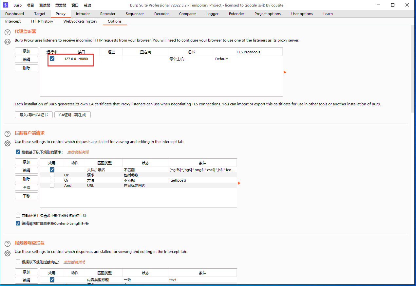Image resolution: width=416 pixels, height=286 pixels.
Task: Open the Learn tab
Action: pyautogui.click(x=328, y=14)
